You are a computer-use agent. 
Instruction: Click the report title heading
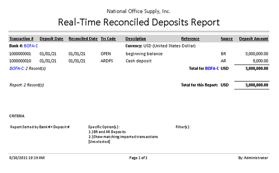[139, 22]
